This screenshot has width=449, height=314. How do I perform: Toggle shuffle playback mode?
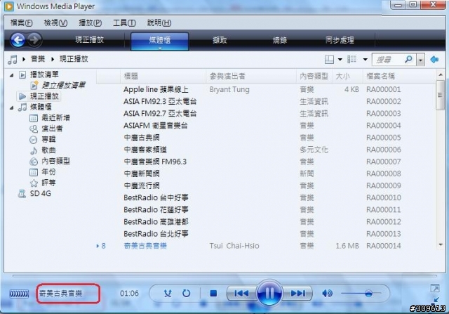(x=168, y=294)
